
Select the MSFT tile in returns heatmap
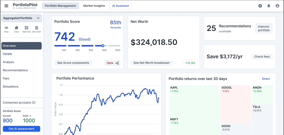coord(195,126)
